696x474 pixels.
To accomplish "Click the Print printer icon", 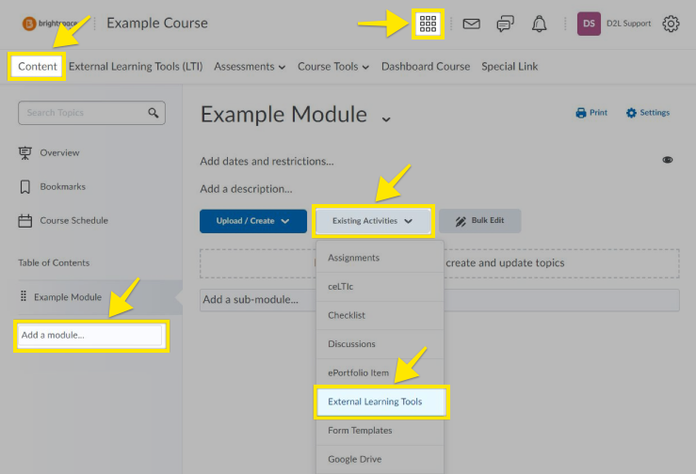I will click(580, 113).
